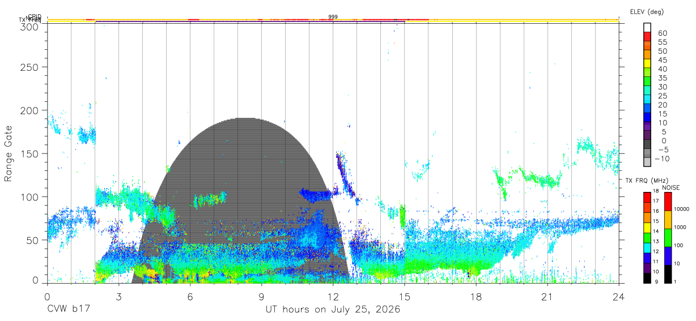Click y-axis tick label '150'
Screen dimensions: 696x321
[x=29, y=153]
